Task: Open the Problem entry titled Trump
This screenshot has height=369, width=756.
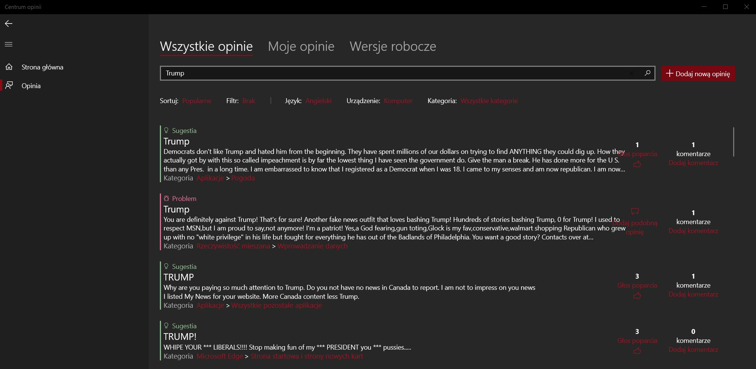Action: coord(176,209)
